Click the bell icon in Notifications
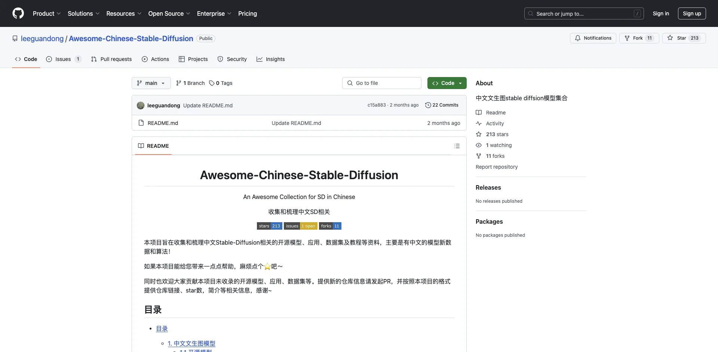Viewport: 718px width, 352px height. pyautogui.click(x=578, y=38)
